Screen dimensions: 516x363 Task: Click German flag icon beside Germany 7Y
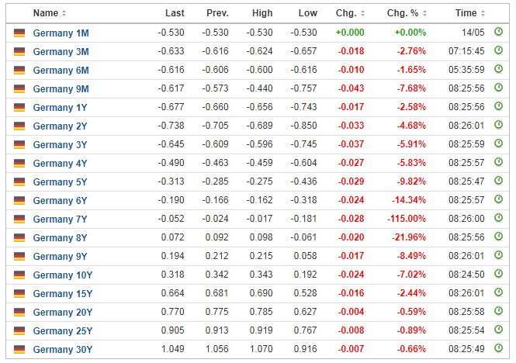click(19, 219)
